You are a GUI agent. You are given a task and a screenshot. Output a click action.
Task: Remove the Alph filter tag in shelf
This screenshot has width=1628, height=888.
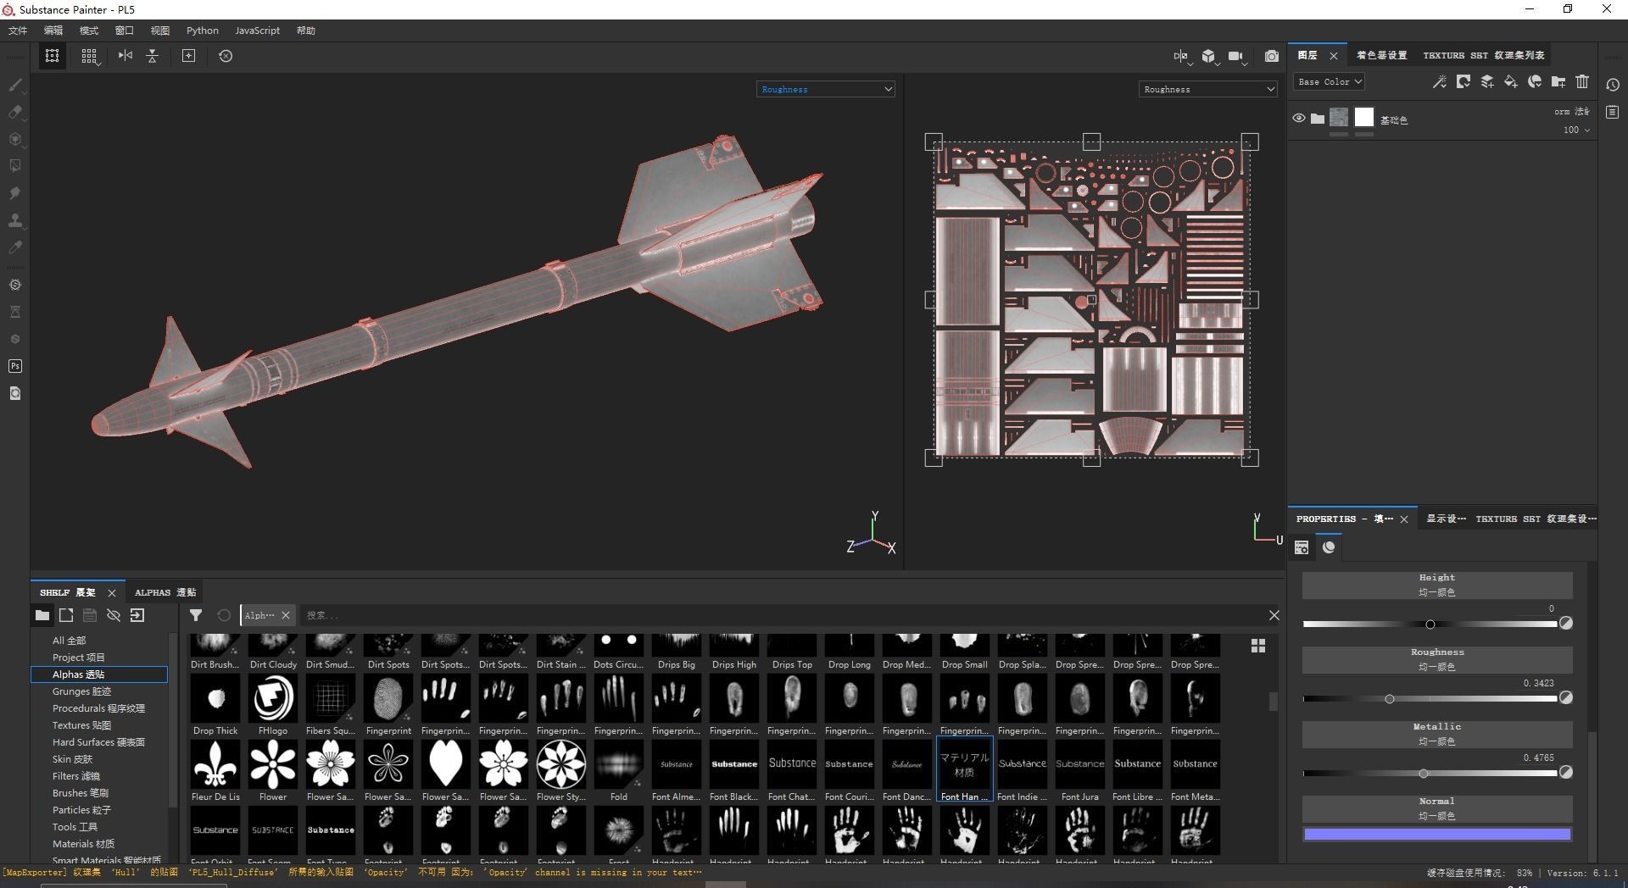click(286, 615)
